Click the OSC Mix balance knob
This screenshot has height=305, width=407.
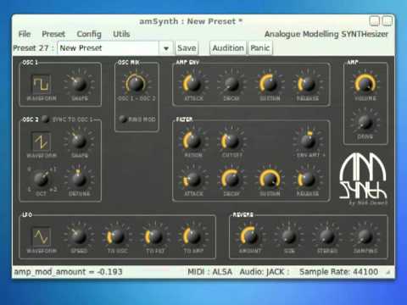[x=136, y=84]
